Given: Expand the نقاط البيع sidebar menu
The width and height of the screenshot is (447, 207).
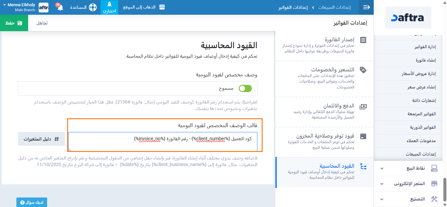Looking at the screenshot, I should pyautogui.click(x=382, y=168).
